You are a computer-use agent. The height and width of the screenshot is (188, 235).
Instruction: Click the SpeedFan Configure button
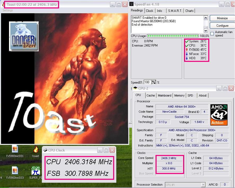tap(222, 26)
